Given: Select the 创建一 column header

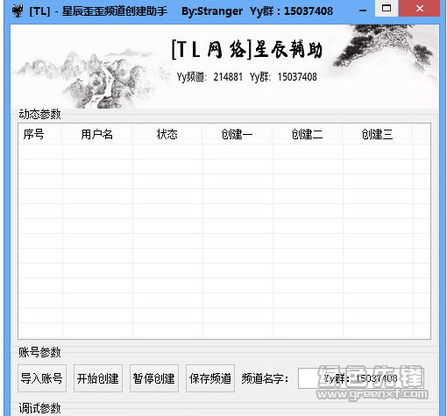Looking at the screenshot, I should coord(238,134).
